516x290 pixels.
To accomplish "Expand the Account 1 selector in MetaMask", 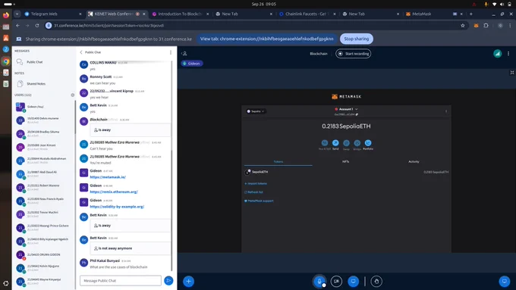I will pyautogui.click(x=346, y=109).
